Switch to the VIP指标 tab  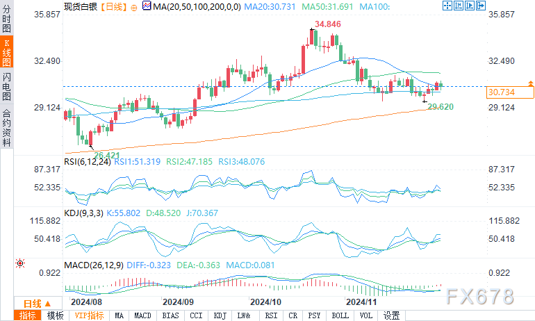pos(88,315)
